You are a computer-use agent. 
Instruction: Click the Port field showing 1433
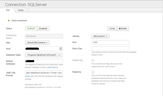point(110,42)
